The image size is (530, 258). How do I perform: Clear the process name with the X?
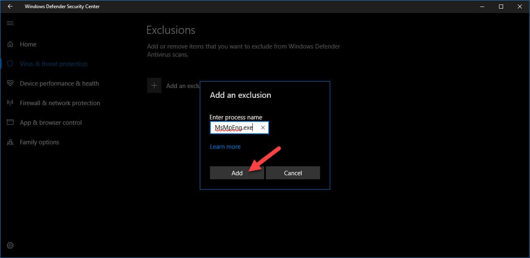pos(263,128)
